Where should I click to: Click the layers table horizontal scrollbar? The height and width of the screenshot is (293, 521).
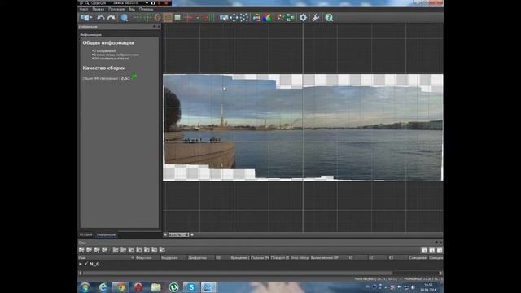[237, 273]
